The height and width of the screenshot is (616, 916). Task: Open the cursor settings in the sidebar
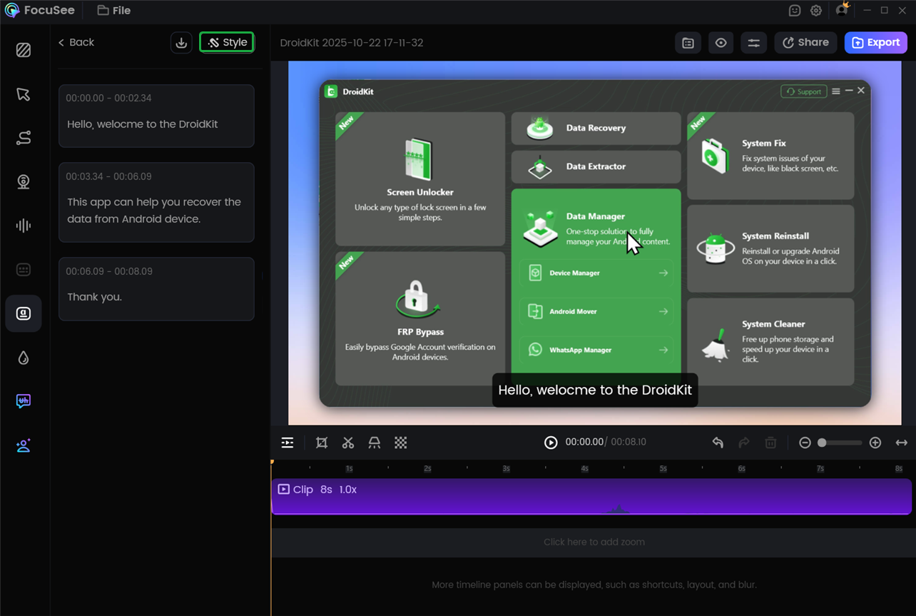24,94
